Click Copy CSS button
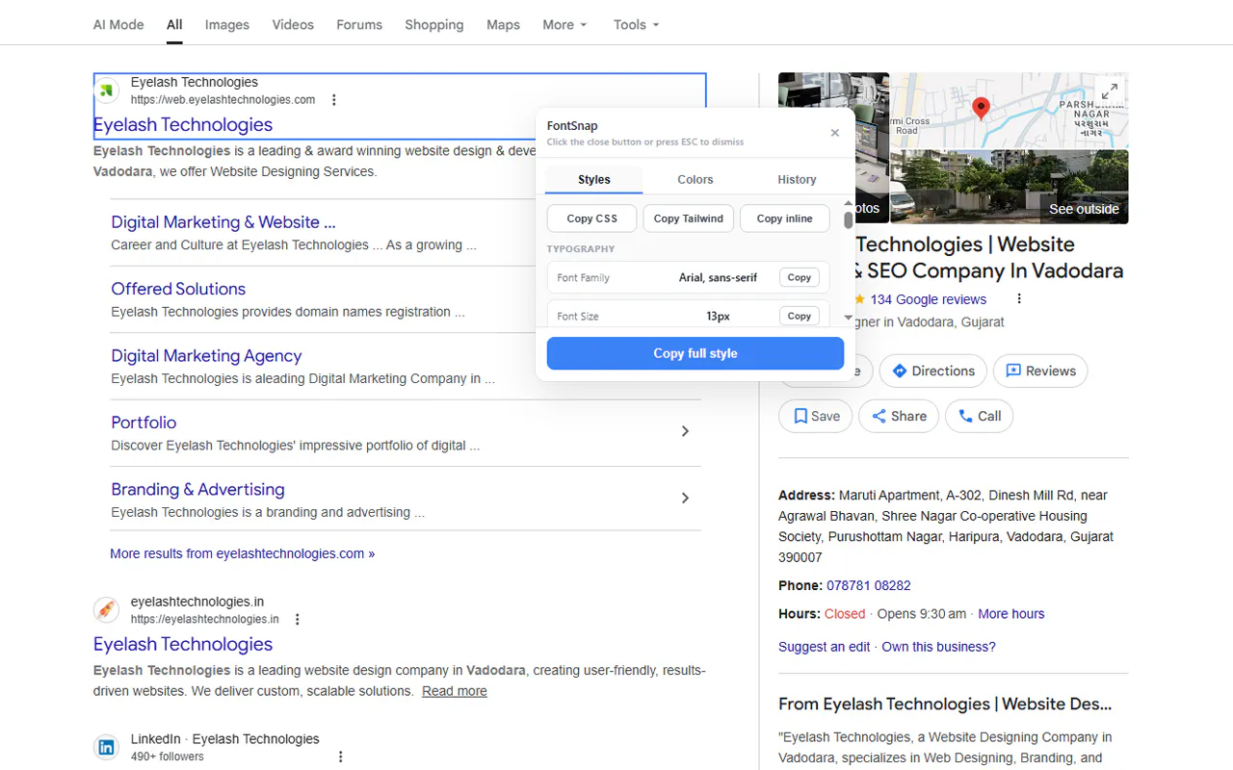Viewport: 1233px width, 770px height. coord(592,218)
